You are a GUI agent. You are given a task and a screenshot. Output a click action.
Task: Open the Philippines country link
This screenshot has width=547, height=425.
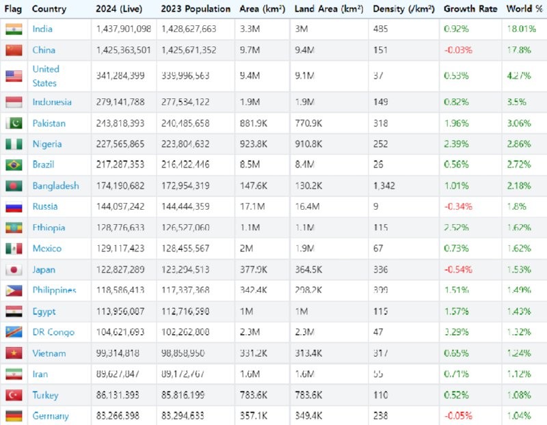[55, 290]
